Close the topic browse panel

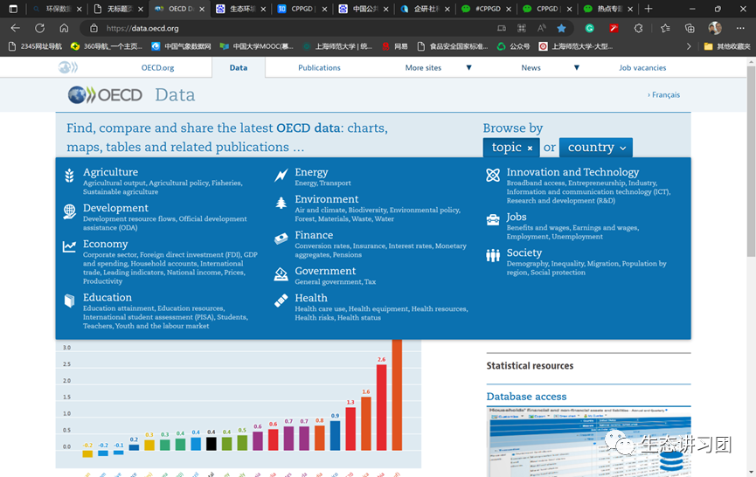click(530, 148)
